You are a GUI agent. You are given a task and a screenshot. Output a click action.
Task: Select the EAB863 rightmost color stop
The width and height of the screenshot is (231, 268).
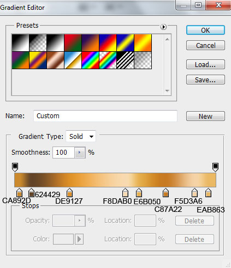tap(208, 193)
